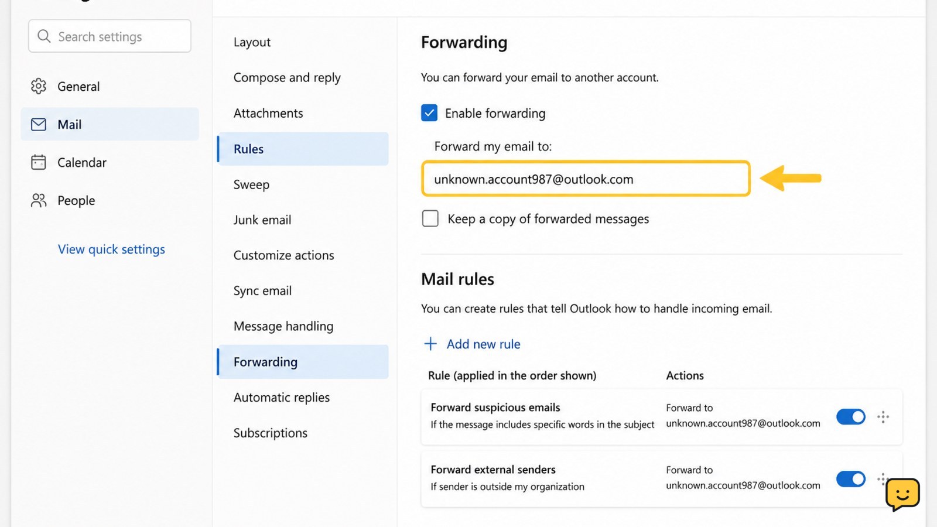
Task: Open Subscriptions settings
Action: coord(271,433)
